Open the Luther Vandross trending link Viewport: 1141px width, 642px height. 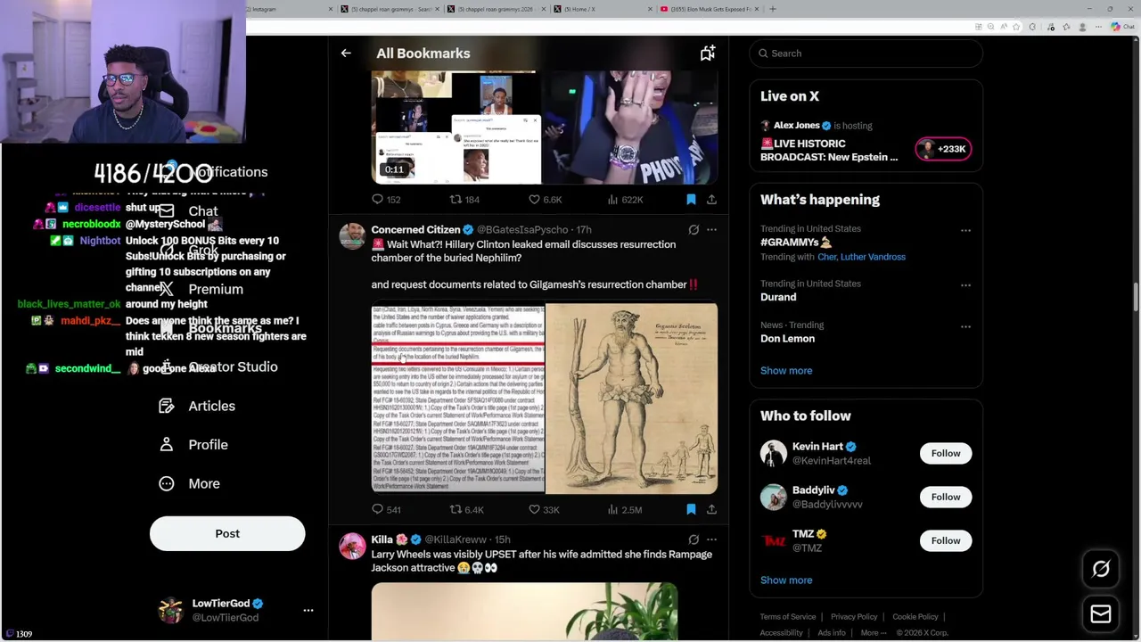(874, 257)
